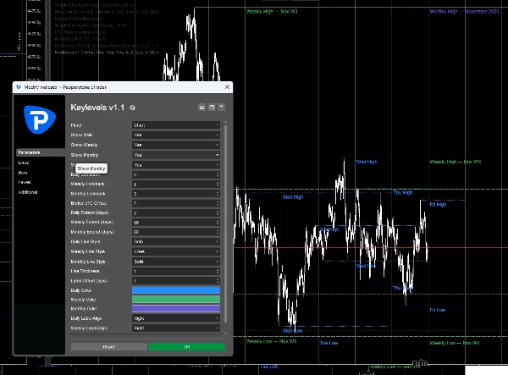
Task: Open the Show Daily dropdown
Action: click(x=176, y=135)
